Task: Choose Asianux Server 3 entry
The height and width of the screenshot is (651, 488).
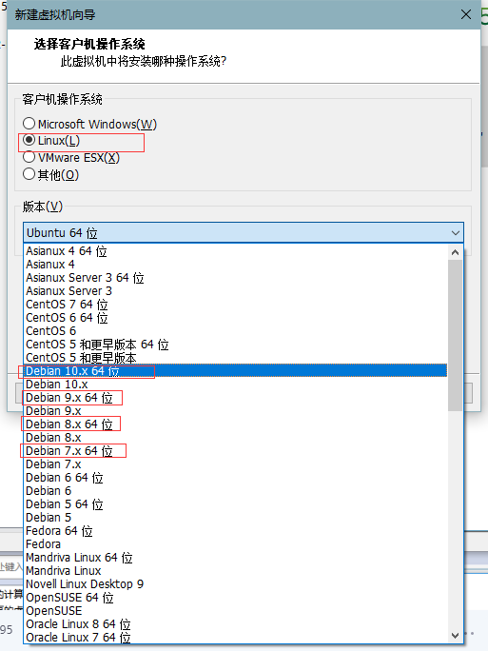Action: click(236, 291)
